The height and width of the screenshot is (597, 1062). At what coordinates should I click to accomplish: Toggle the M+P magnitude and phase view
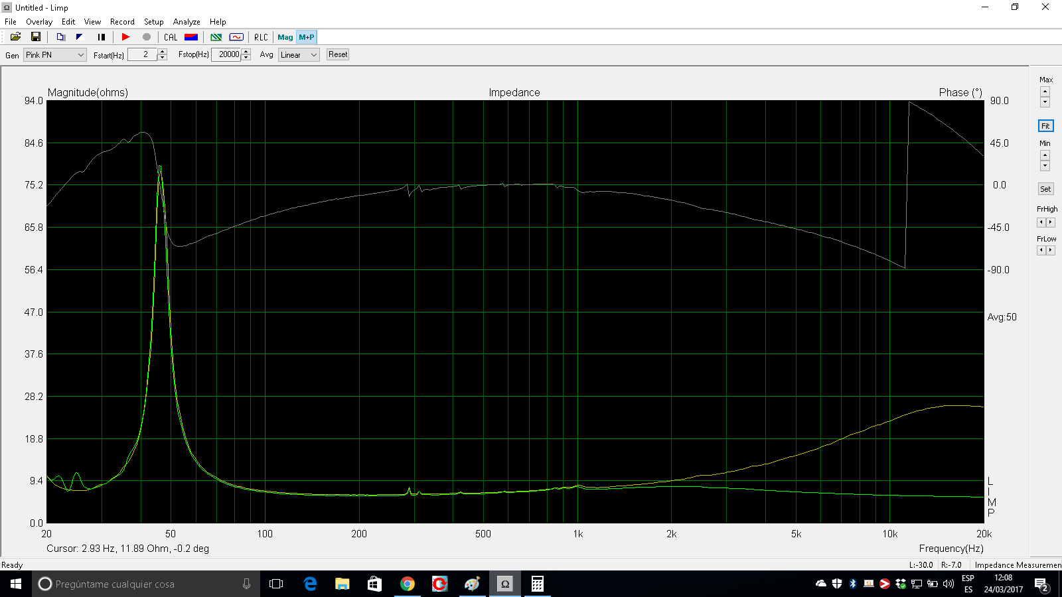tap(306, 37)
